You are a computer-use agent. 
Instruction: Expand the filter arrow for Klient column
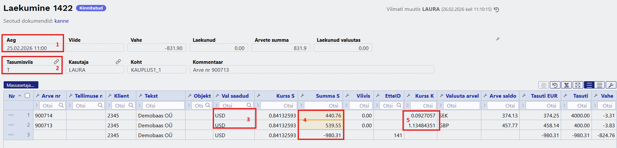109,106
